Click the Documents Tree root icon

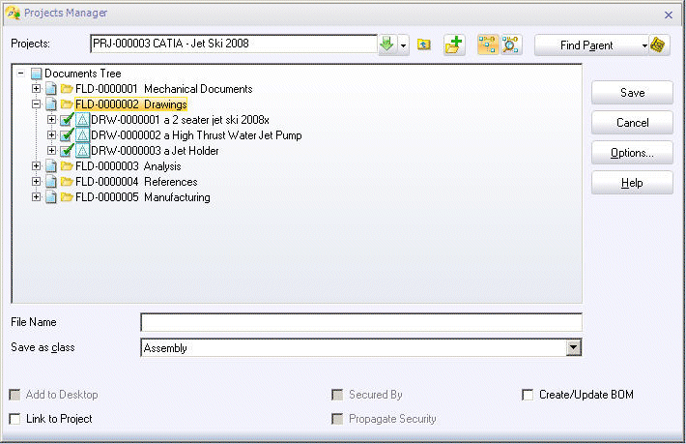tap(37, 74)
